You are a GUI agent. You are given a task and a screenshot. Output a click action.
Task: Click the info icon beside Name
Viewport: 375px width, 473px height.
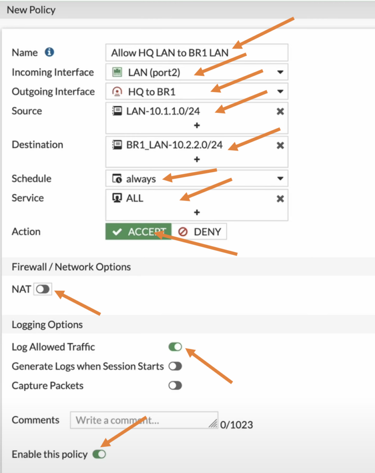coord(48,53)
